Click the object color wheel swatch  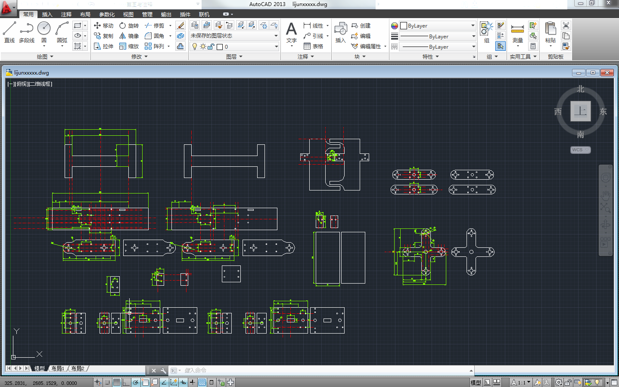[395, 26]
